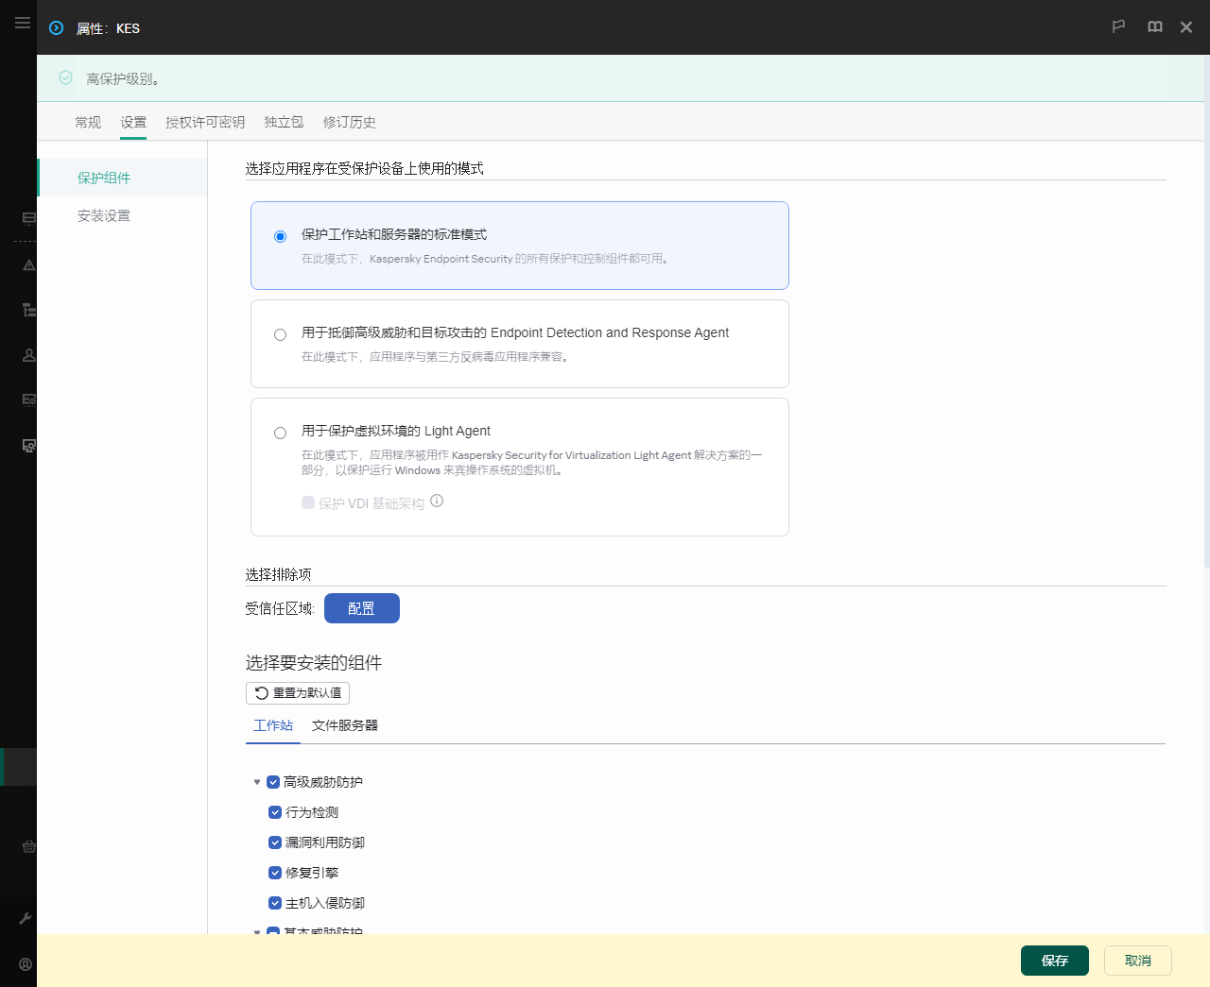Select the Endpoint Detection and Response Agent mode
This screenshot has width=1210, height=987.
pos(280,334)
